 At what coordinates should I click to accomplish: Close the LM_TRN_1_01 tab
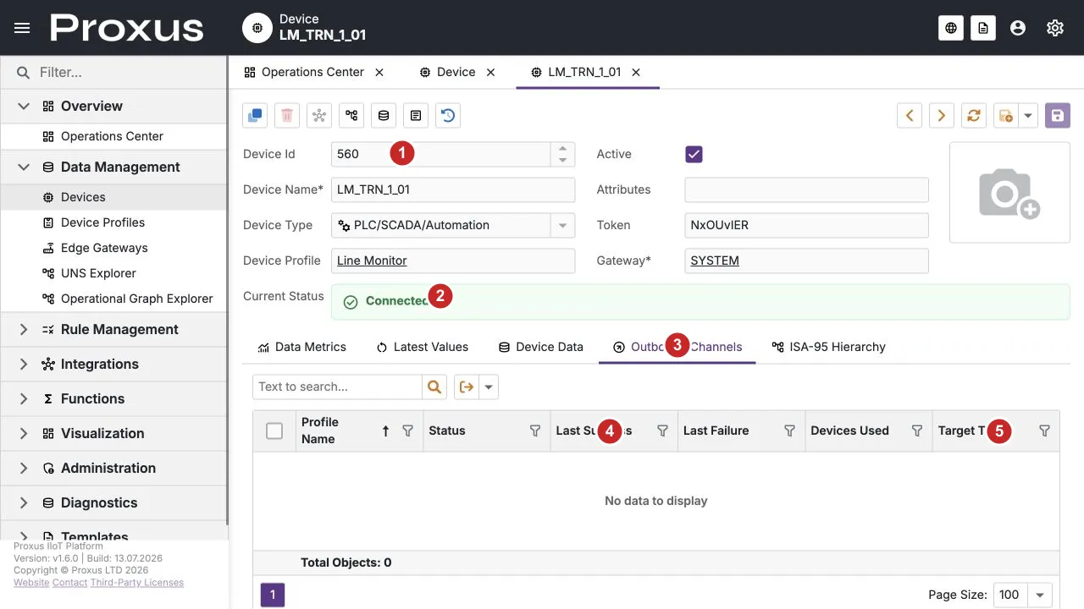[x=636, y=72]
